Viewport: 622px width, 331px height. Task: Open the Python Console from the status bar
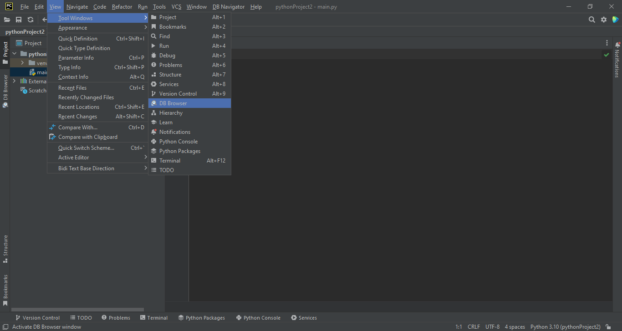point(258,317)
